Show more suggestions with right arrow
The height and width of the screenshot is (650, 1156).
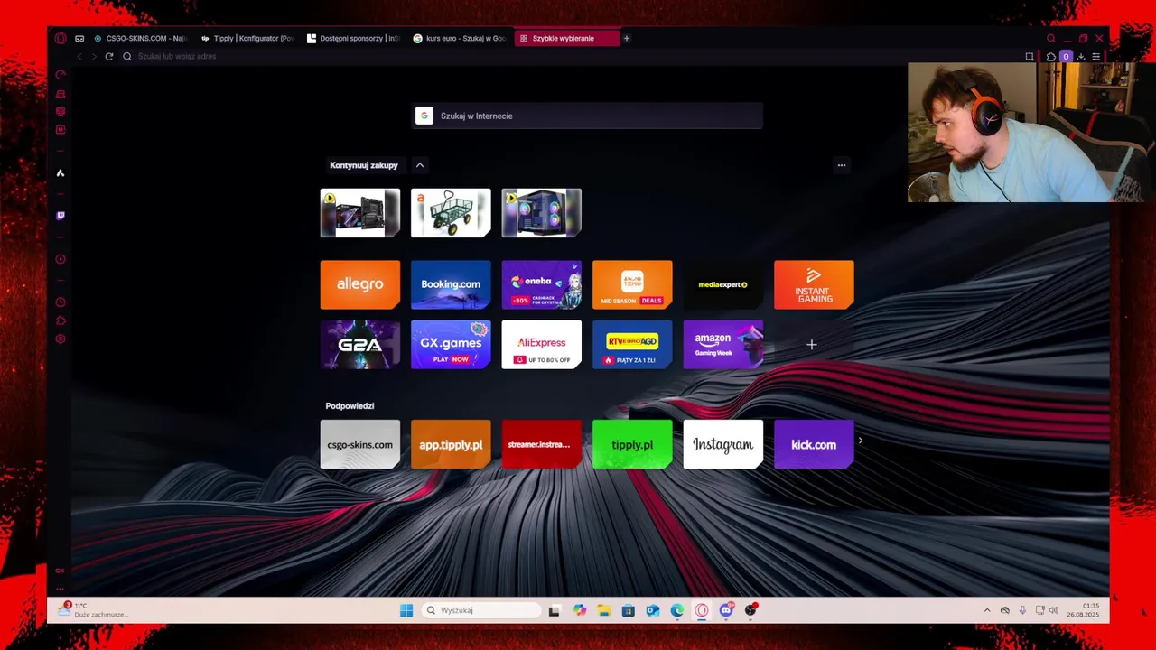pyautogui.click(x=861, y=441)
